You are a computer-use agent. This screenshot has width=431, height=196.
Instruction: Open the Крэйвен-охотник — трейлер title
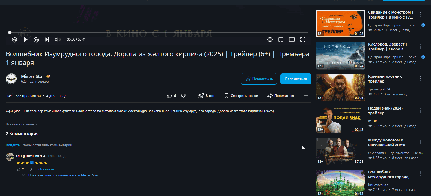(387, 79)
